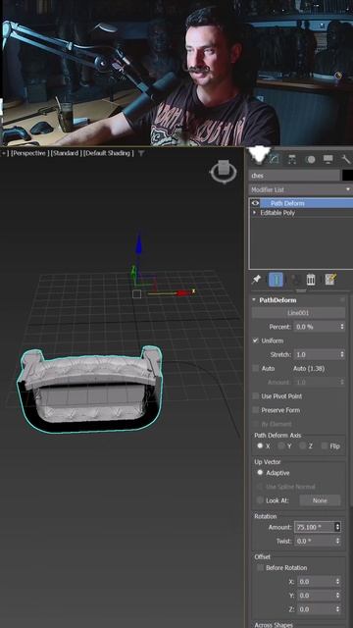353x628 pixels.
Task: Open the Hierarchy panel tab
Action: [292, 159]
